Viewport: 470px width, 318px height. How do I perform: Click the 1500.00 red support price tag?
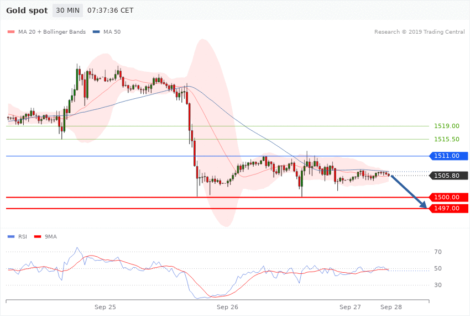449,197
